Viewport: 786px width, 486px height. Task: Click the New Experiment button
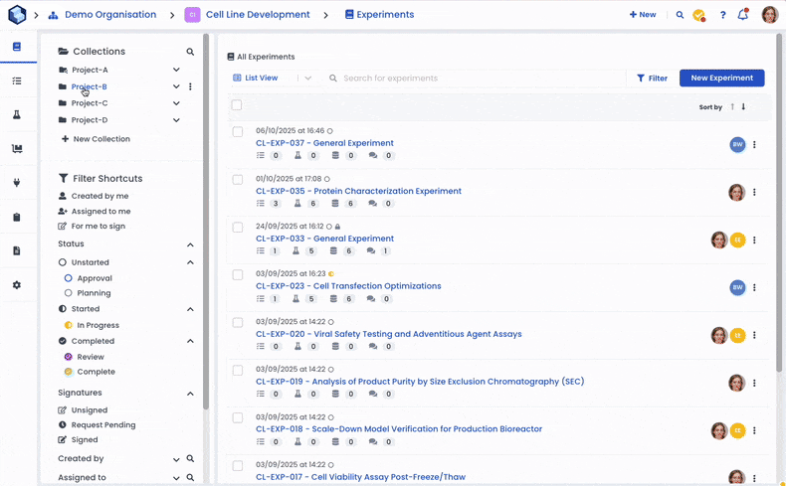[x=722, y=79]
